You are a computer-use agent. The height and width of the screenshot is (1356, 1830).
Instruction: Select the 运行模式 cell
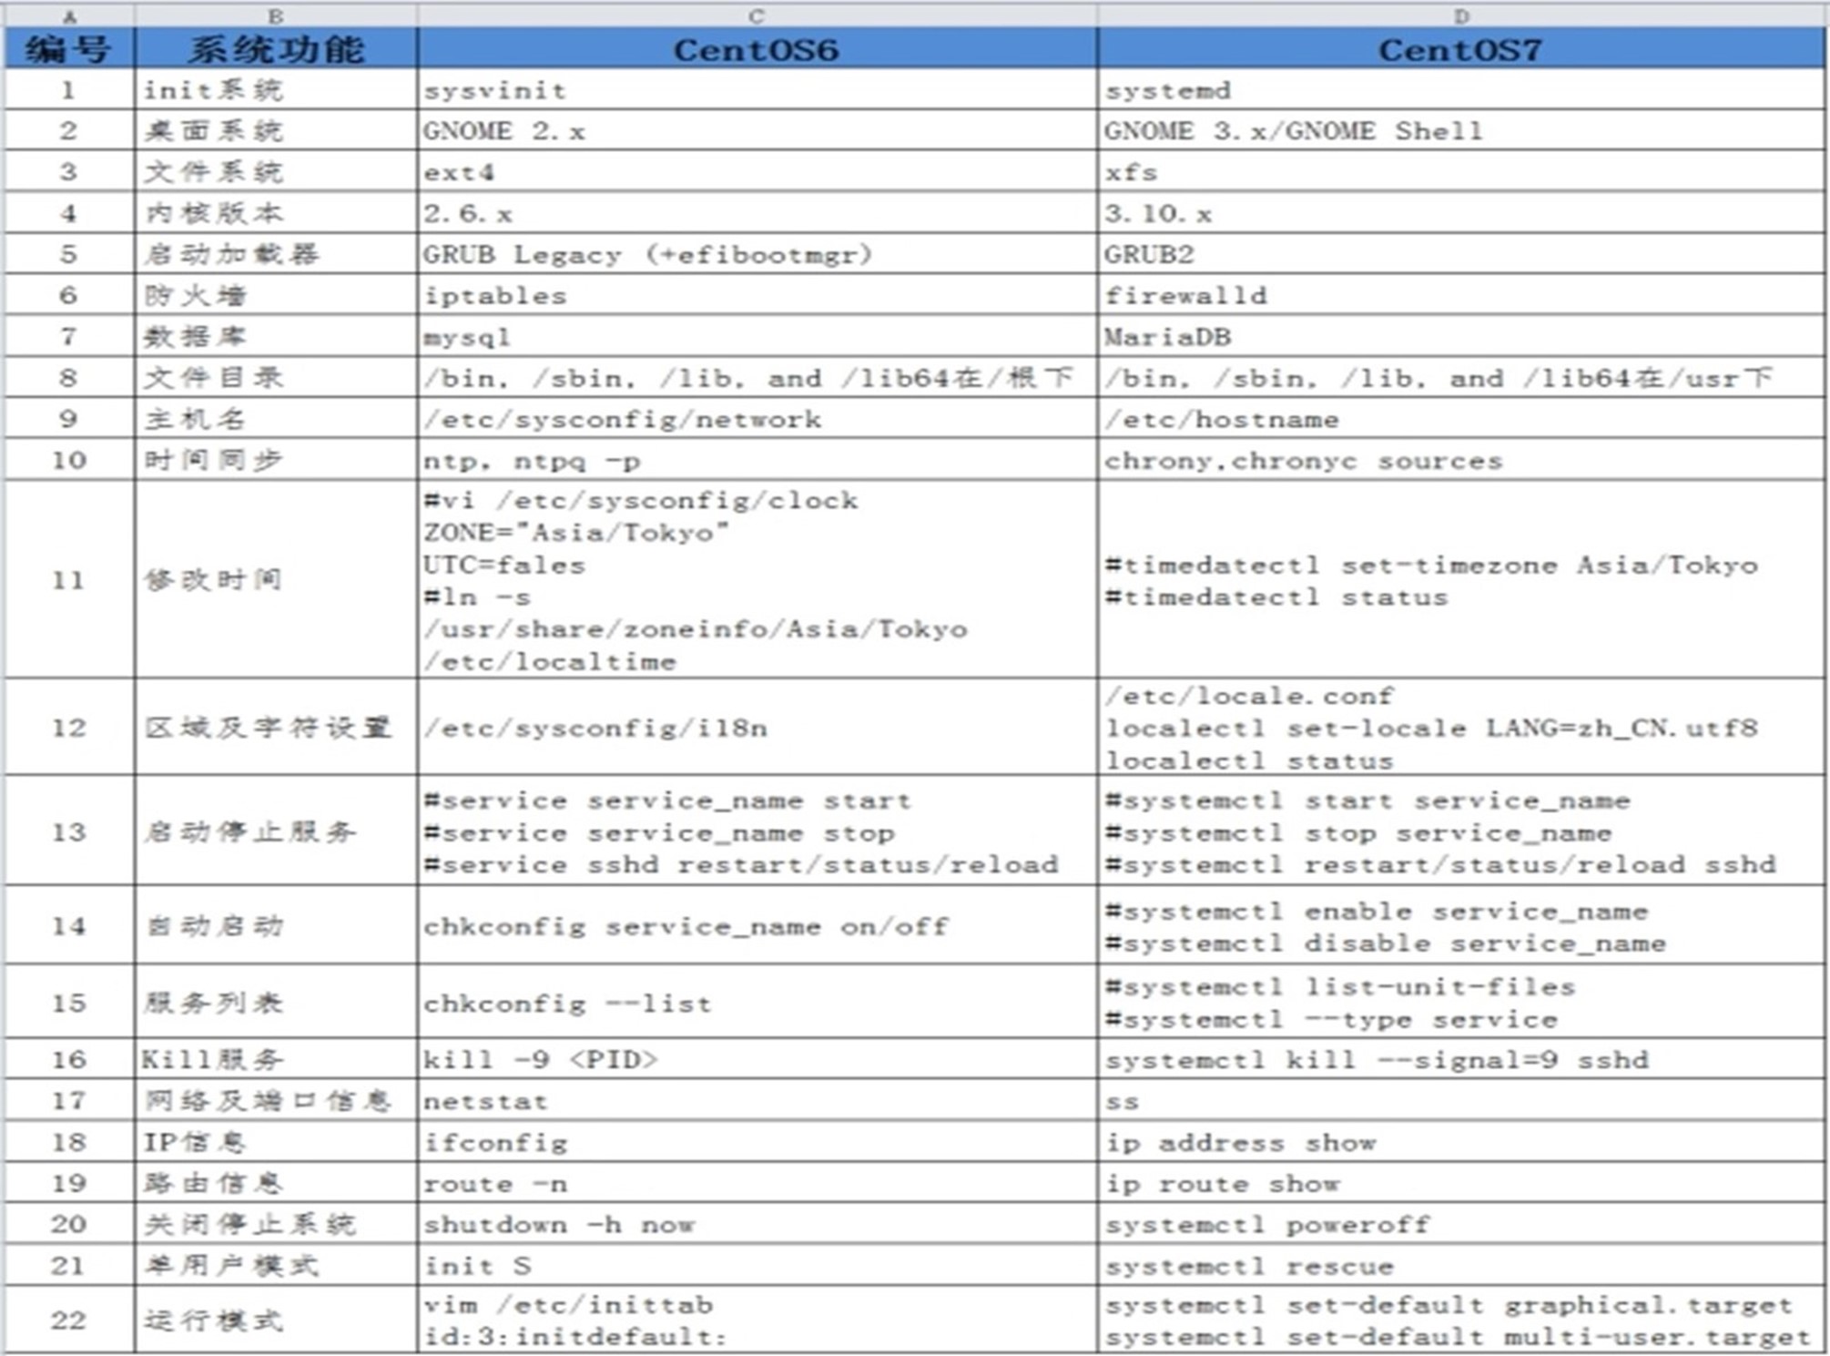(x=276, y=1319)
